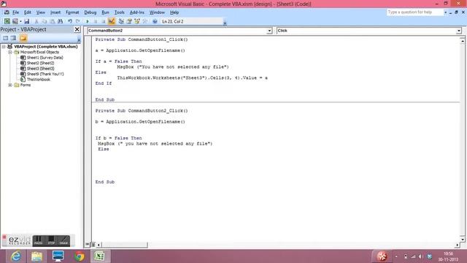This screenshot has width=467, height=263.
Task: Open the toolbar options arrow after Ln 23
Action: click(225, 23)
